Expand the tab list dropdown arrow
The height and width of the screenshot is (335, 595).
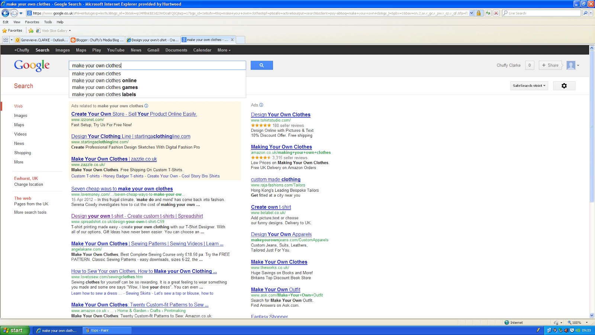point(12,40)
